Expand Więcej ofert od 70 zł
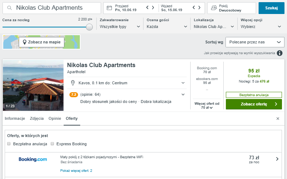The height and width of the screenshot is (179, 287). 207,105
